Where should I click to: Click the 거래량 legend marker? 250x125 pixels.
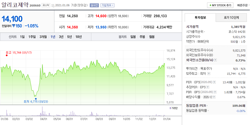170,108
